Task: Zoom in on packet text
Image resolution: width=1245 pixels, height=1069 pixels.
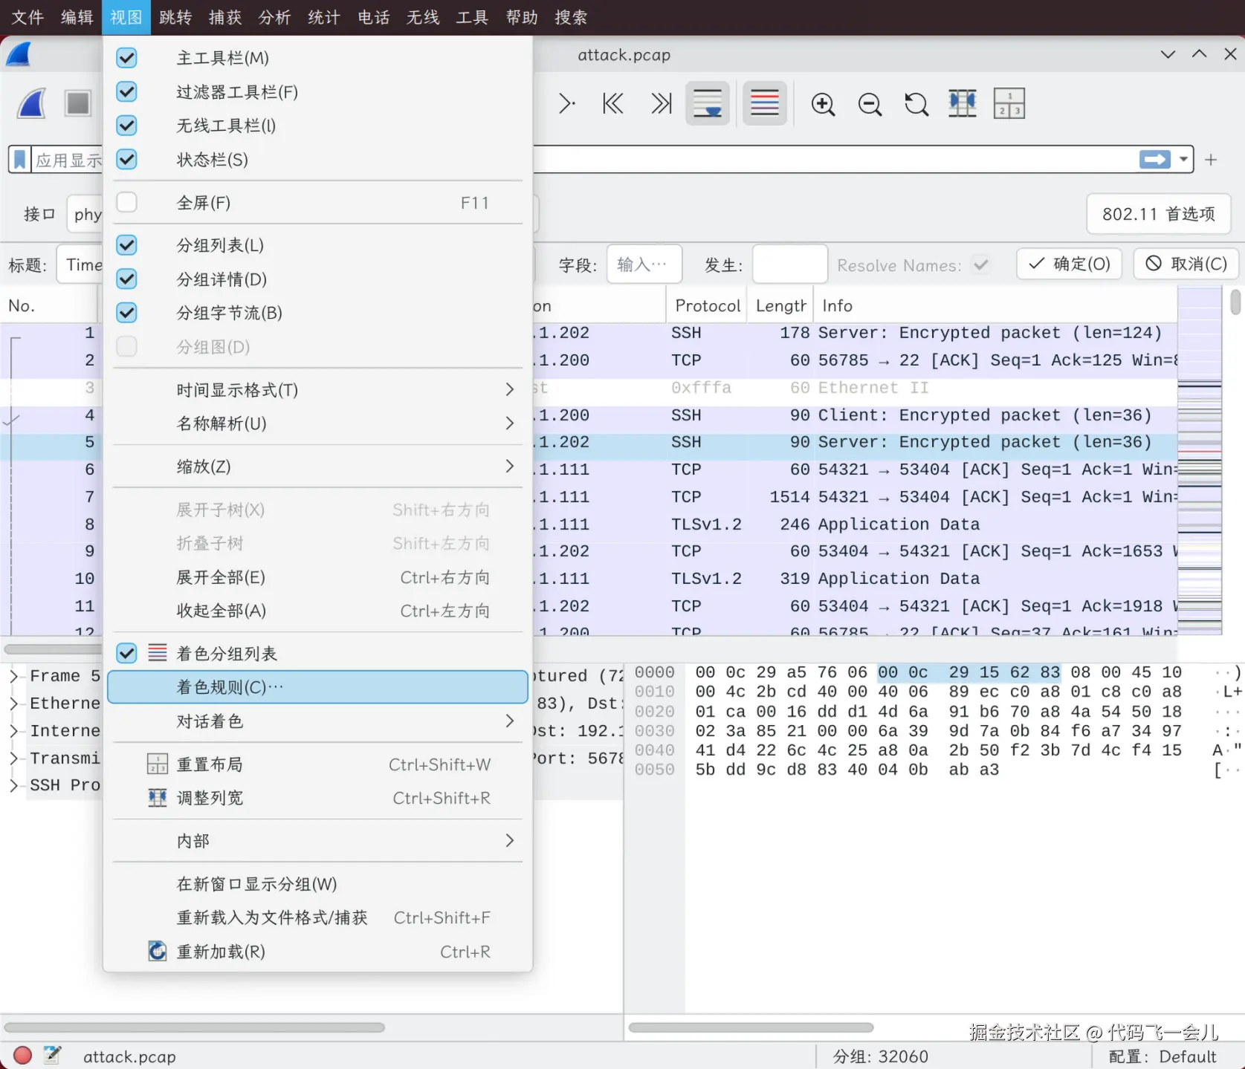Action: [823, 104]
